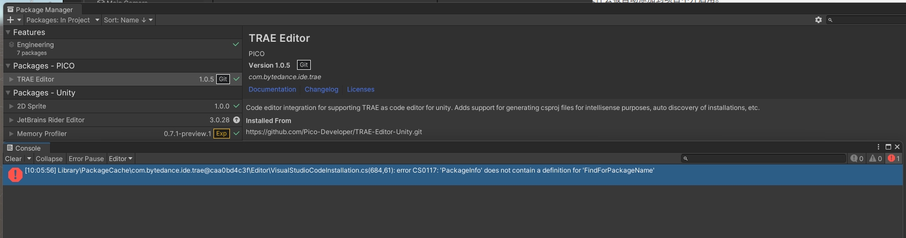The image size is (906, 238).
Task: Click the Package Manager window icon in tab
Action: click(10, 9)
